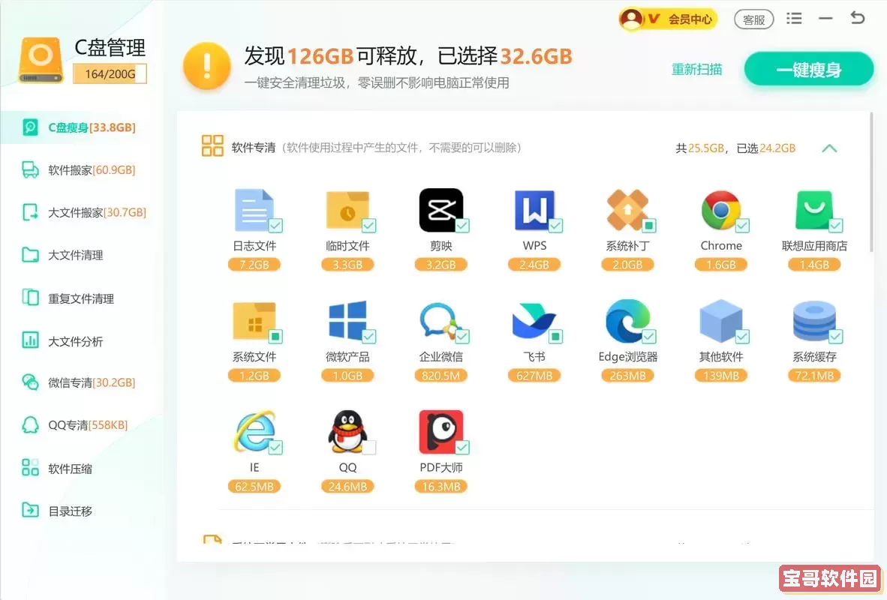Screen dimensions: 887x600
Task: Toggle the WPS checkbox
Action: coord(555,226)
